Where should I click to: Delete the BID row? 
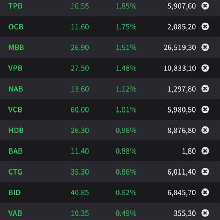coord(205,192)
